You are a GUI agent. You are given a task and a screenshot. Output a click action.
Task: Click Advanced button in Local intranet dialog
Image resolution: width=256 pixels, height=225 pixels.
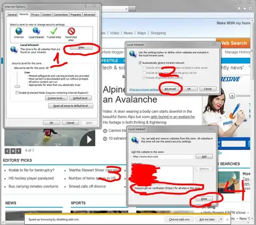pyautogui.click(x=170, y=89)
